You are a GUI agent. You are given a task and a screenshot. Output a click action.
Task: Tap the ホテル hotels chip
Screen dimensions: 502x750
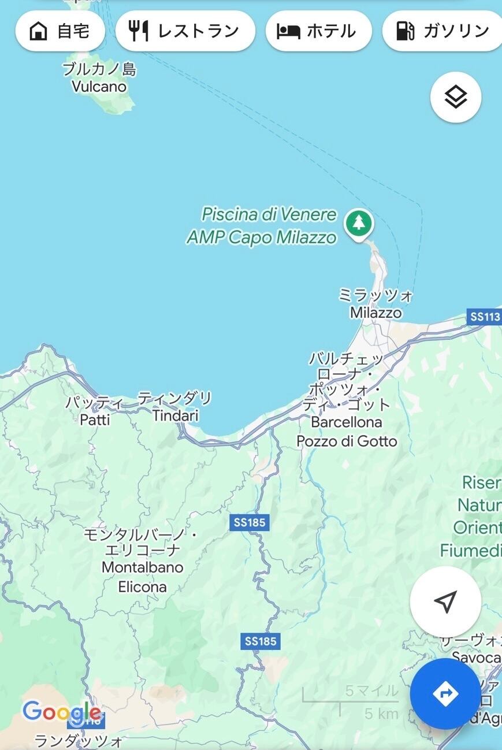[318, 31]
